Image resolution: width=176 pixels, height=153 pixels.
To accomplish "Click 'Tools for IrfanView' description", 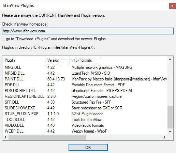I will tap(87, 120).
